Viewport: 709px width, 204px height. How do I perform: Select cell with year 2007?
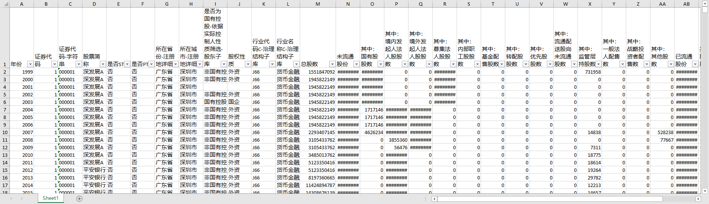[22, 132]
